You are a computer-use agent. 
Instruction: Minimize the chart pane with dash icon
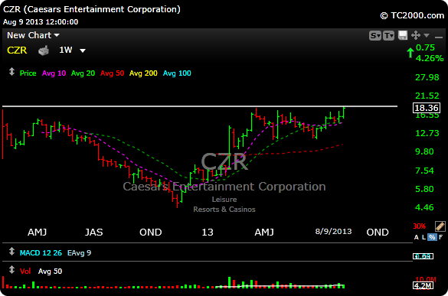(x=439, y=37)
